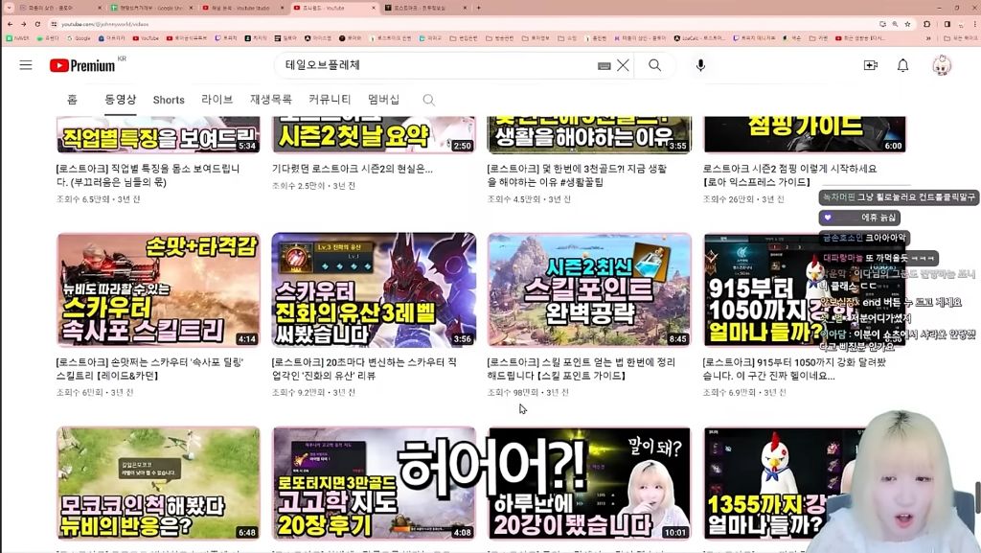The image size is (981, 553).
Task: Start voice search with the microphone
Action: 700,65
